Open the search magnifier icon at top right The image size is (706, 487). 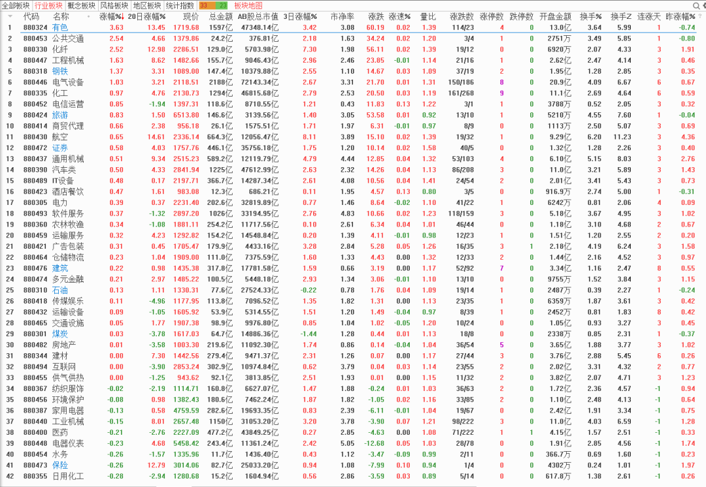tap(697, 5)
